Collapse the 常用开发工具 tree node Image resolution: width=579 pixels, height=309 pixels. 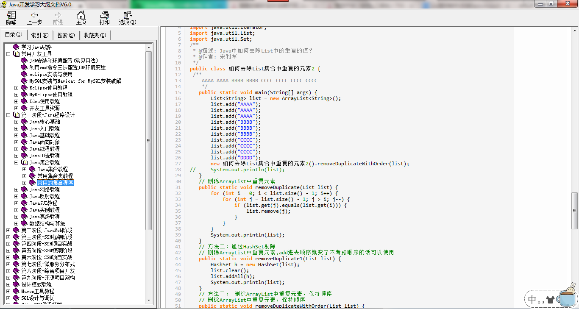coord(8,54)
